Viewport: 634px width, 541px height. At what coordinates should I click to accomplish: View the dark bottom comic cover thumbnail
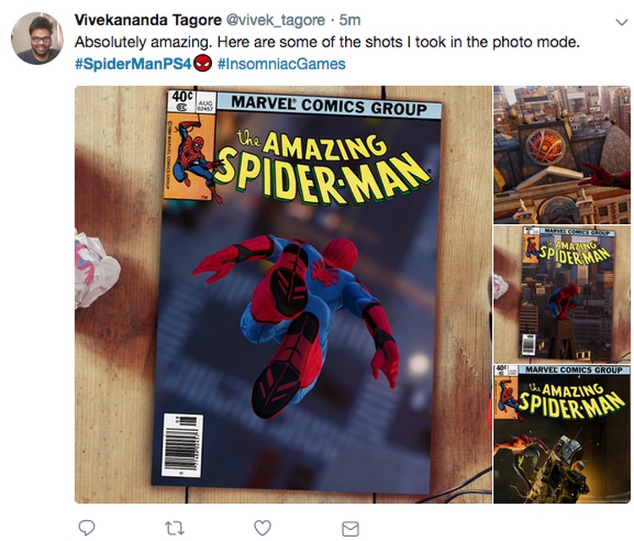click(561, 434)
